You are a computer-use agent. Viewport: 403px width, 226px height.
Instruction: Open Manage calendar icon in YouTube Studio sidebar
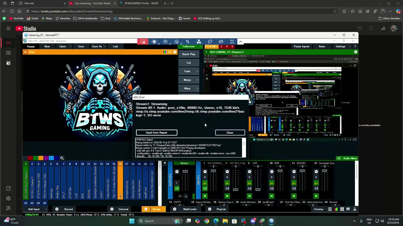point(8,63)
